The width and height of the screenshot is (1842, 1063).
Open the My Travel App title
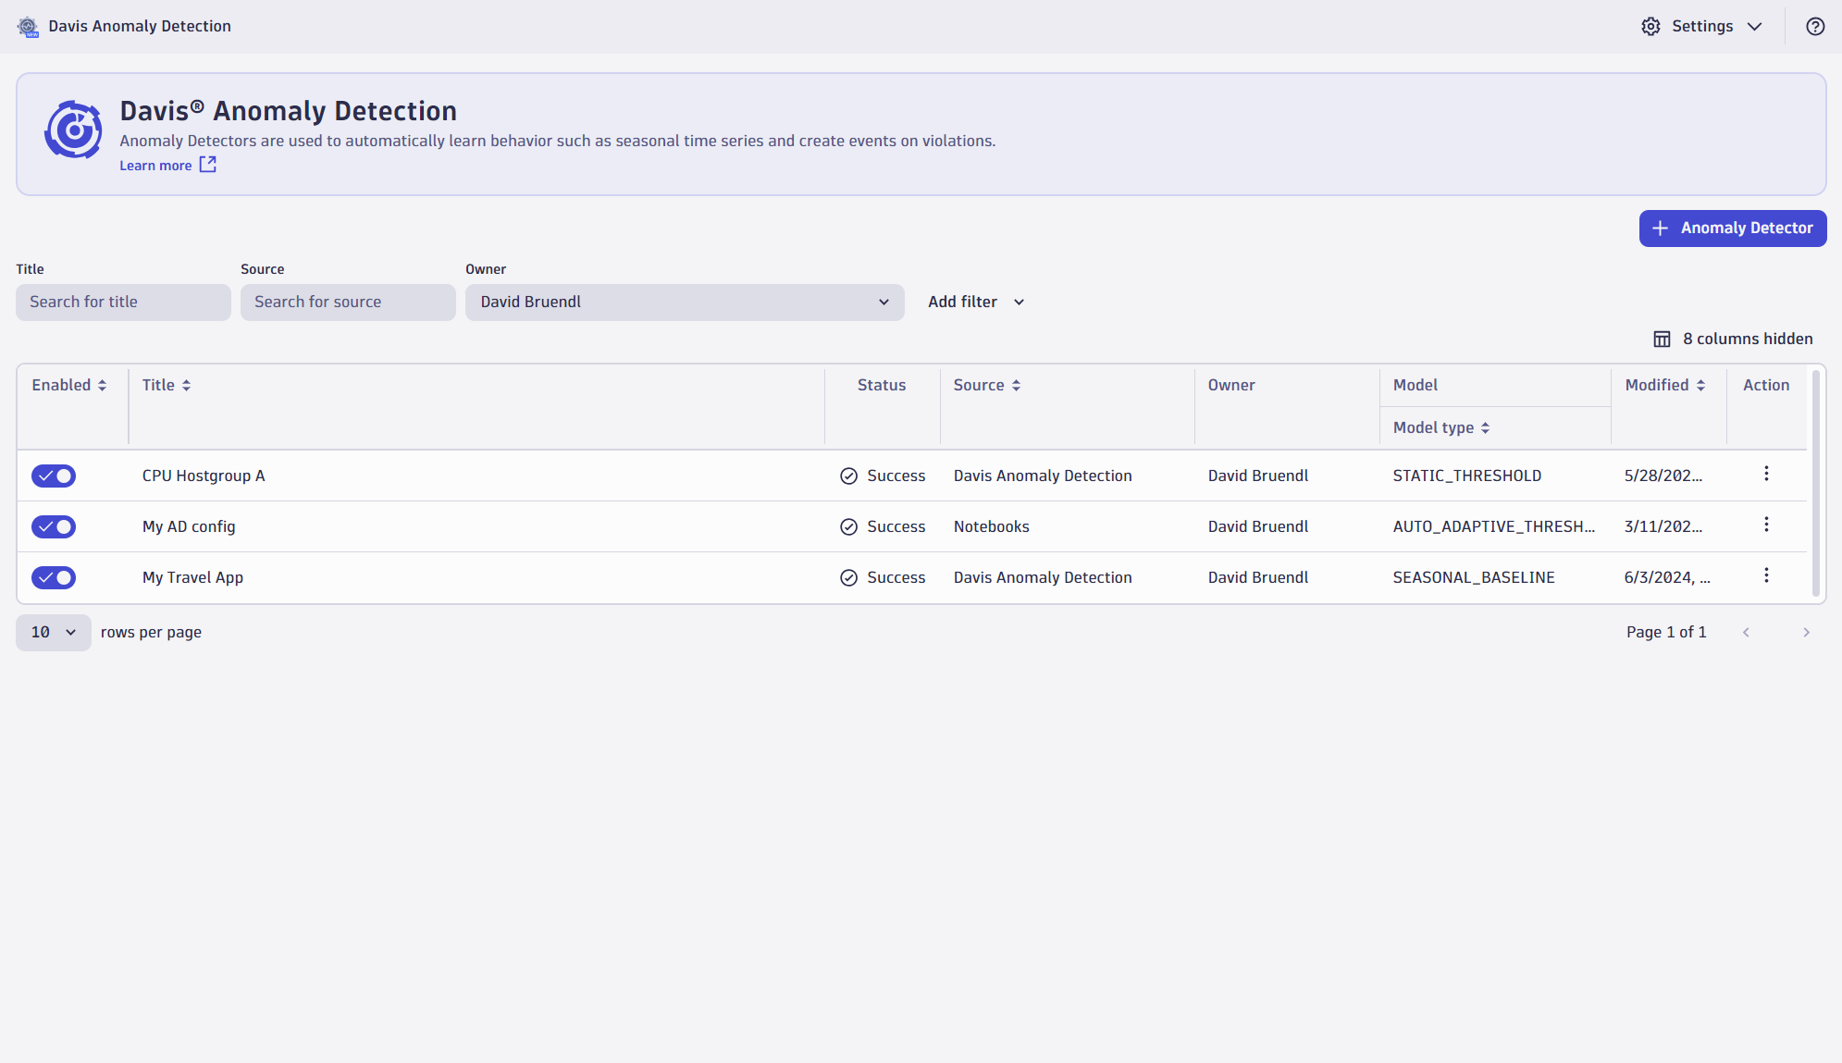[192, 578]
